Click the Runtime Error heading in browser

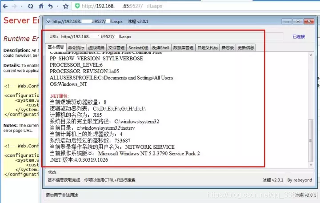pos(21,39)
